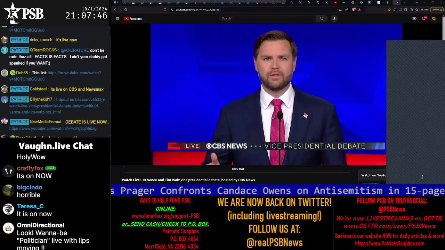Click username NewMediaFormat in chat
The image size is (445, 250).
pos(46,122)
